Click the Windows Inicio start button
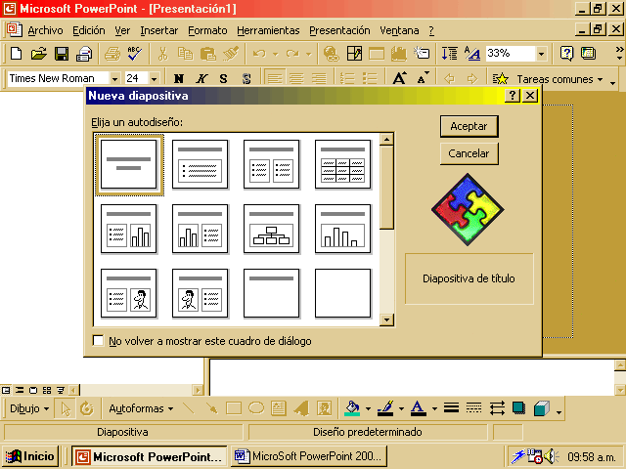626x469 pixels. (30, 456)
